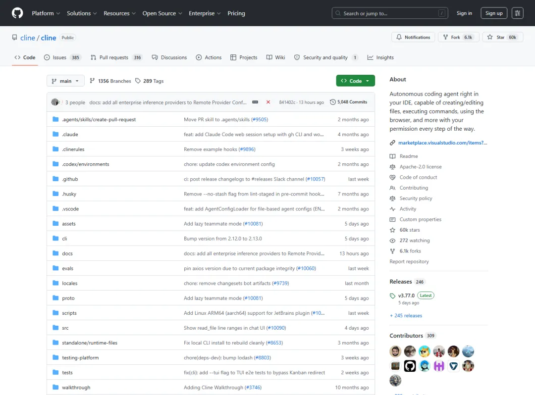The image size is (535, 395).
Task: Switch to the Actions tab
Action: coord(209,57)
